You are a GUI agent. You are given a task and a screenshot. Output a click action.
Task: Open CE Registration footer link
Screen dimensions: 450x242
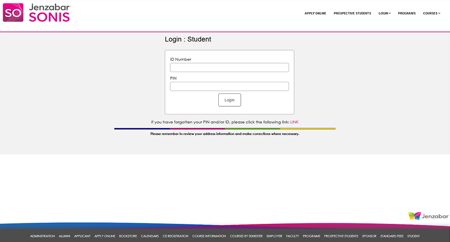pos(175,236)
